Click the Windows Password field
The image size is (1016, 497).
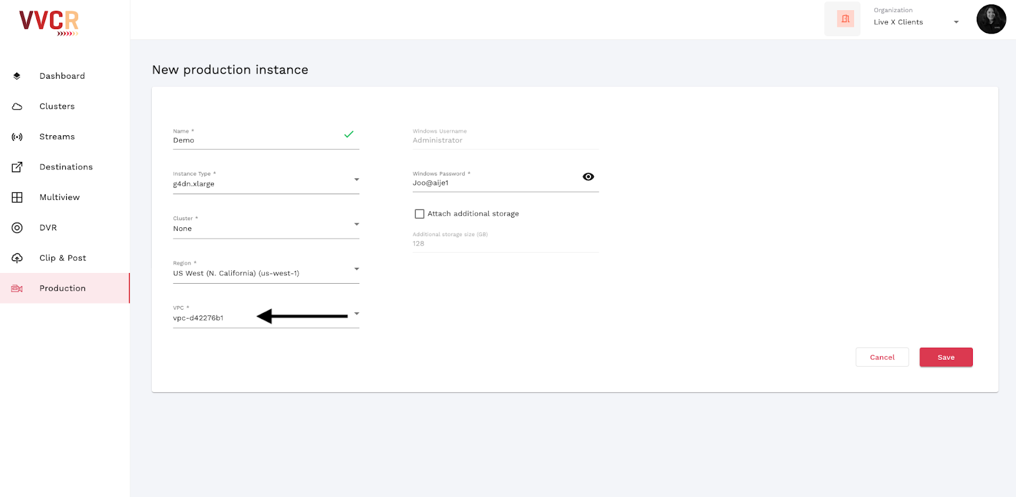[505, 181]
